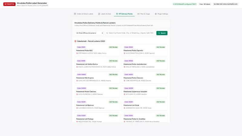
Task: Click the hp-label-dev-store.myshopify.com store badge
Action: click(x=225, y=4)
